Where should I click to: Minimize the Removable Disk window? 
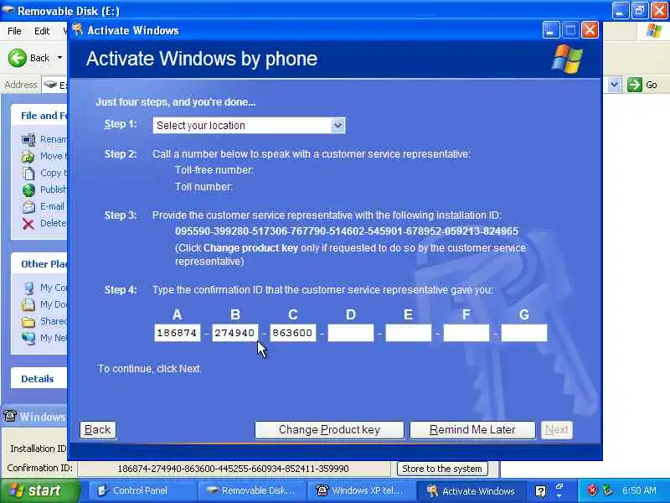(x=620, y=11)
